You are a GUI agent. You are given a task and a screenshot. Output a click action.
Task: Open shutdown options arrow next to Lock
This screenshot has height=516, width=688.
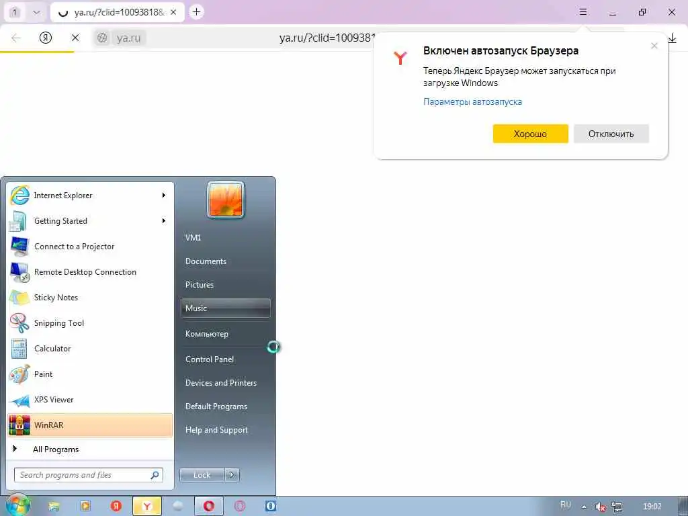232,475
